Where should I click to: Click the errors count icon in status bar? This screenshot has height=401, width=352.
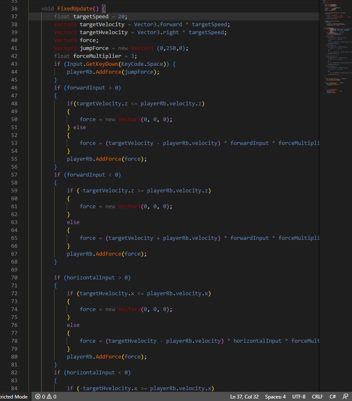(x=38, y=396)
